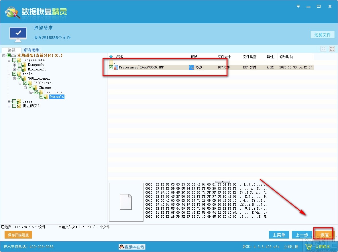Screen dimensions: 338x252
Task: Click the Kingsoft folder icon
Action: click(x=24, y=65)
